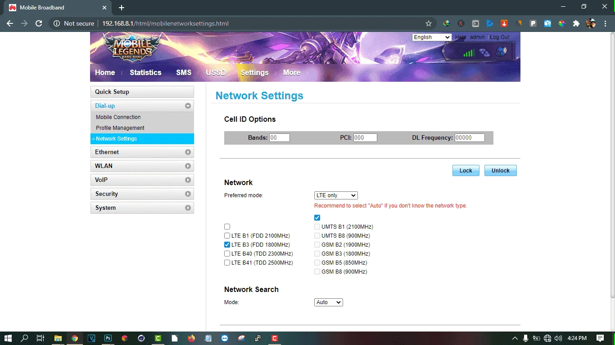Open the Chrome Extensions puzzle icon

coord(576,23)
